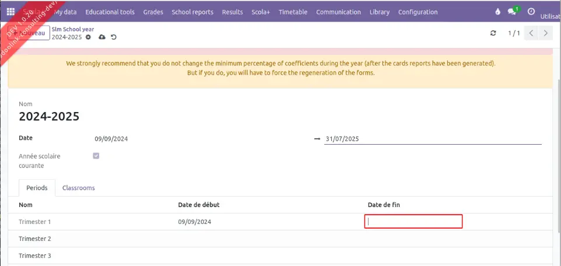Go to the next record arrow

(545, 33)
